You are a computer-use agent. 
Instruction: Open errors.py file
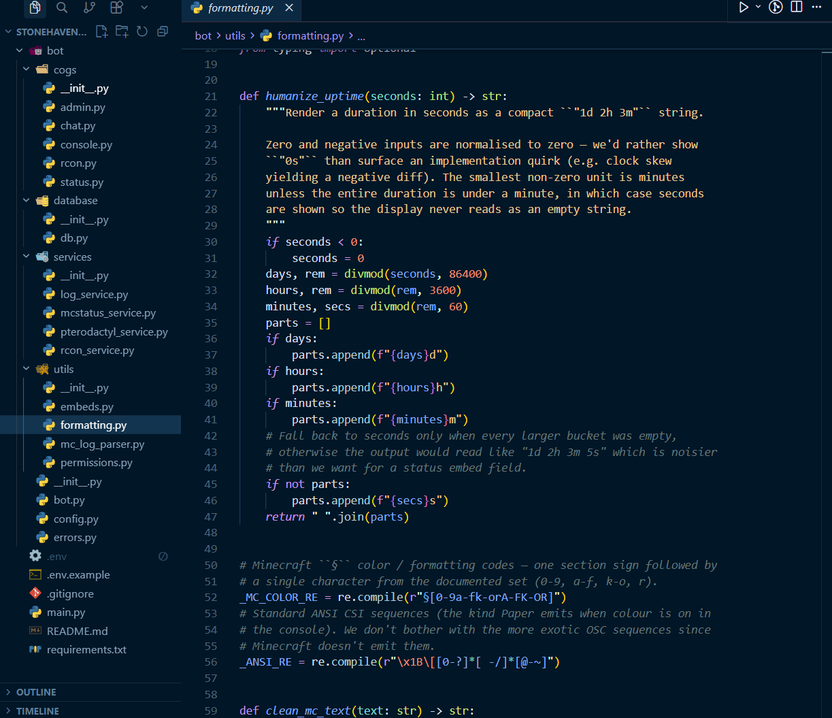[x=75, y=538]
